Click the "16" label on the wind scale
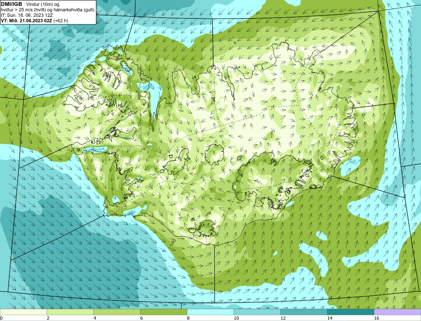The height and width of the screenshot is (321, 421). (376, 318)
